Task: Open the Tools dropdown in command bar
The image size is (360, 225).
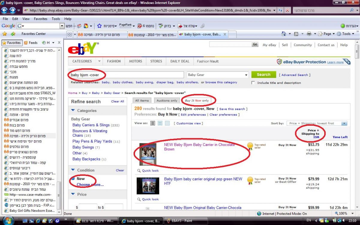Action: pyautogui.click(x=346, y=34)
